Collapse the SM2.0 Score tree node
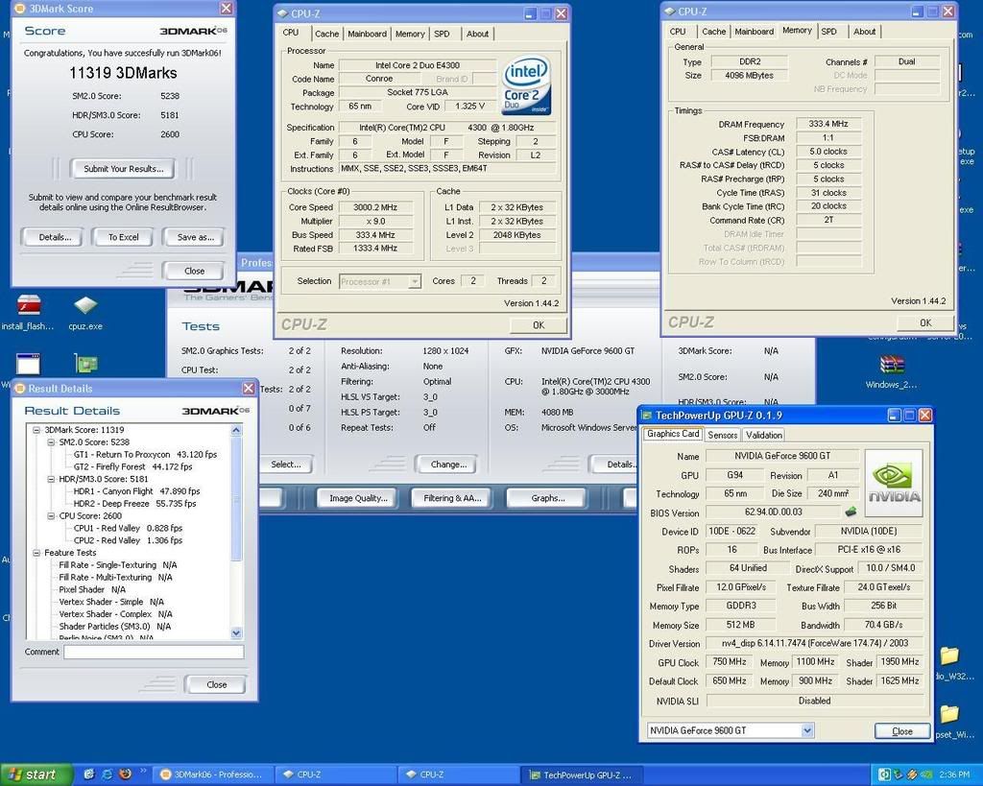This screenshot has width=983, height=786. coord(50,442)
